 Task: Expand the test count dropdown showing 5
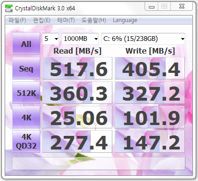(51, 39)
